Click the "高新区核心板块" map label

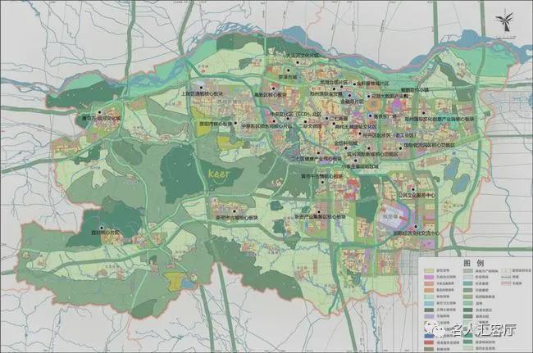(271, 95)
